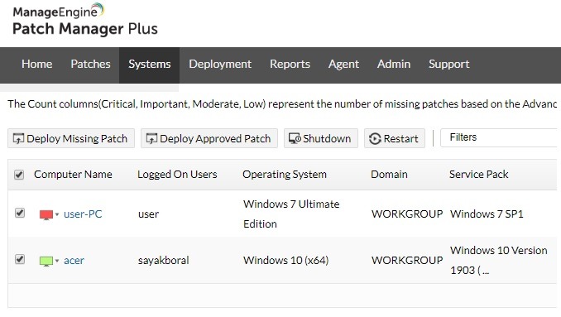The height and width of the screenshot is (317, 561).
Task: Select the Systems tab
Action: [149, 65]
